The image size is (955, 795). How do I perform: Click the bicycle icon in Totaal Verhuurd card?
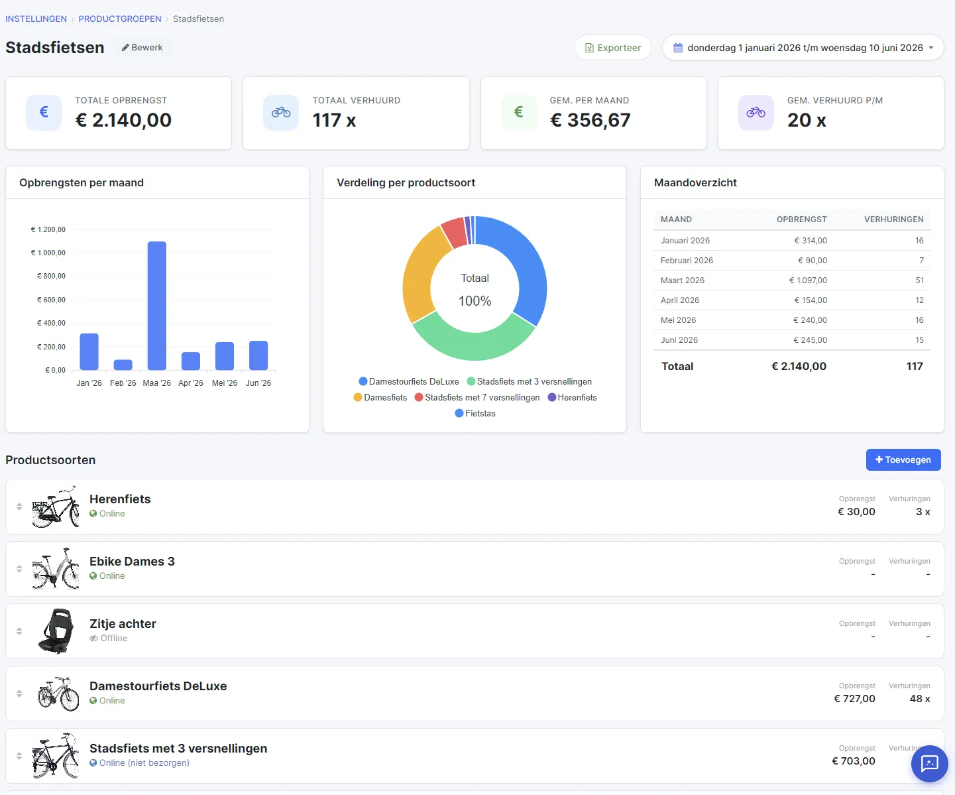coord(281,112)
